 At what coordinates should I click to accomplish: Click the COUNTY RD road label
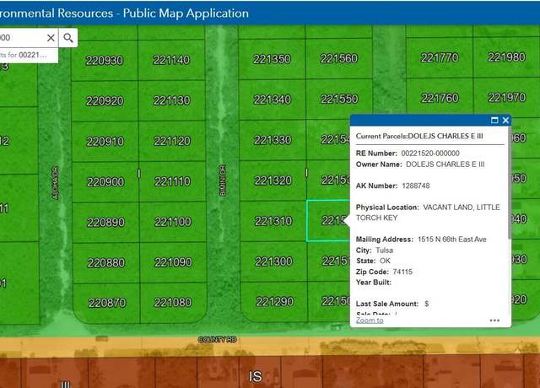coord(218,340)
